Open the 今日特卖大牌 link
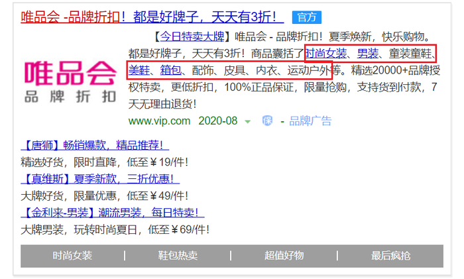This screenshot has width=464, height=279. tap(192, 36)
